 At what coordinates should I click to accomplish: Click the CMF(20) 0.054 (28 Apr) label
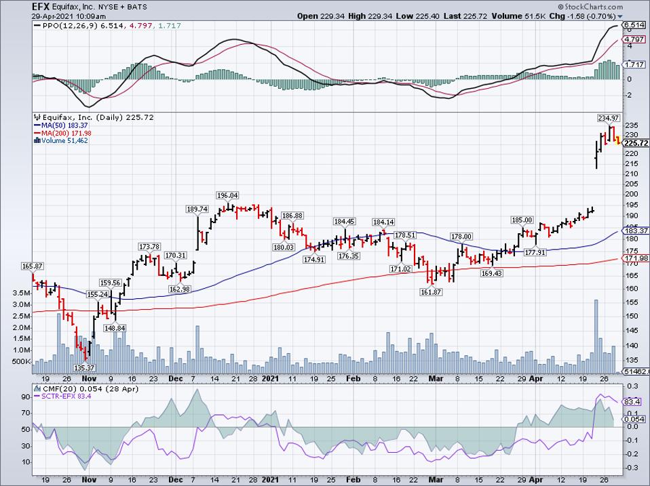(90, 388)
